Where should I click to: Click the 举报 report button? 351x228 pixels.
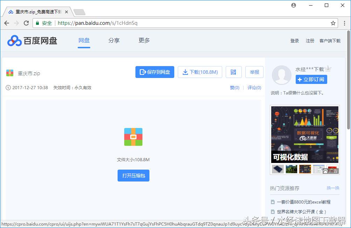pyautogui.click(x=254, y=72)
